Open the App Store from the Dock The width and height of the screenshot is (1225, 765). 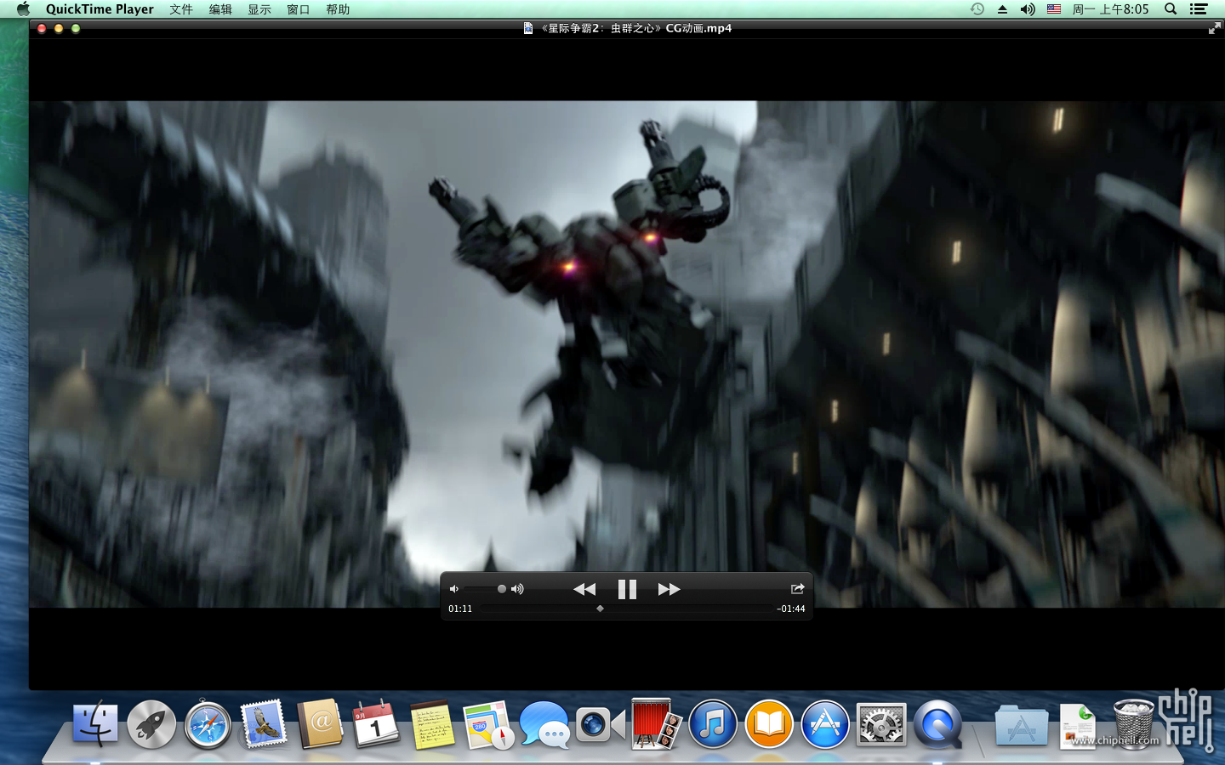coord(825,724)
